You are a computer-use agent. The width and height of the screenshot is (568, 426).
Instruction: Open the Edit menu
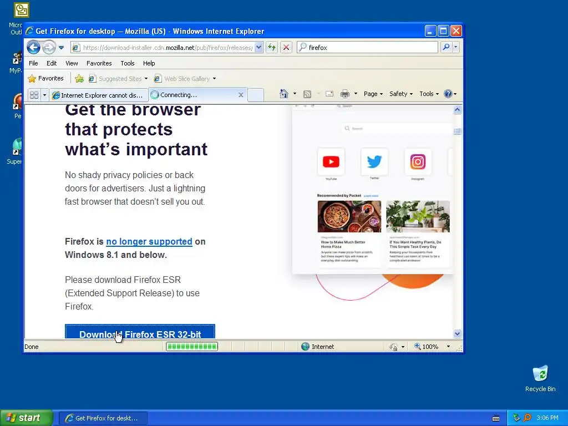52,63
